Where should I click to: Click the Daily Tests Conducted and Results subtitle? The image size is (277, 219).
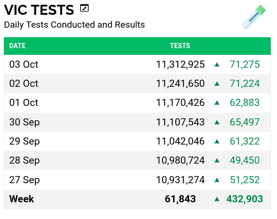[x=74, y=24]
